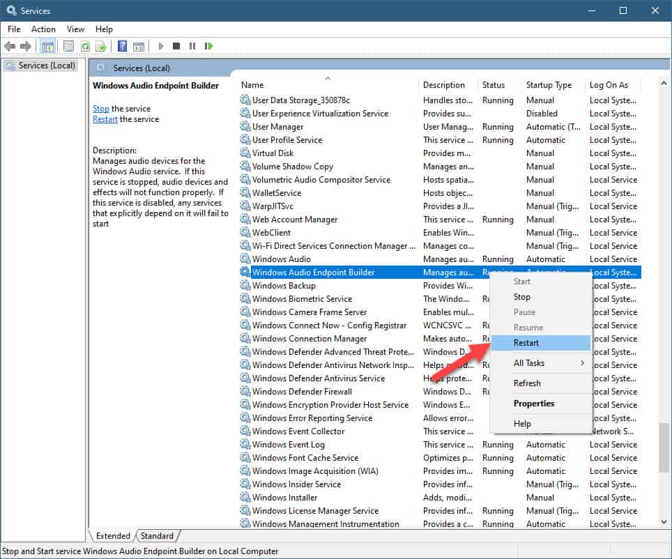Switch to the Standard tab
The image size is (672, 559).
pos(157,536)
